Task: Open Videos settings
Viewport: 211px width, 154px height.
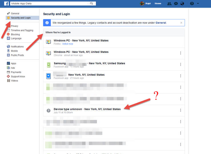Action: [14, 81]
